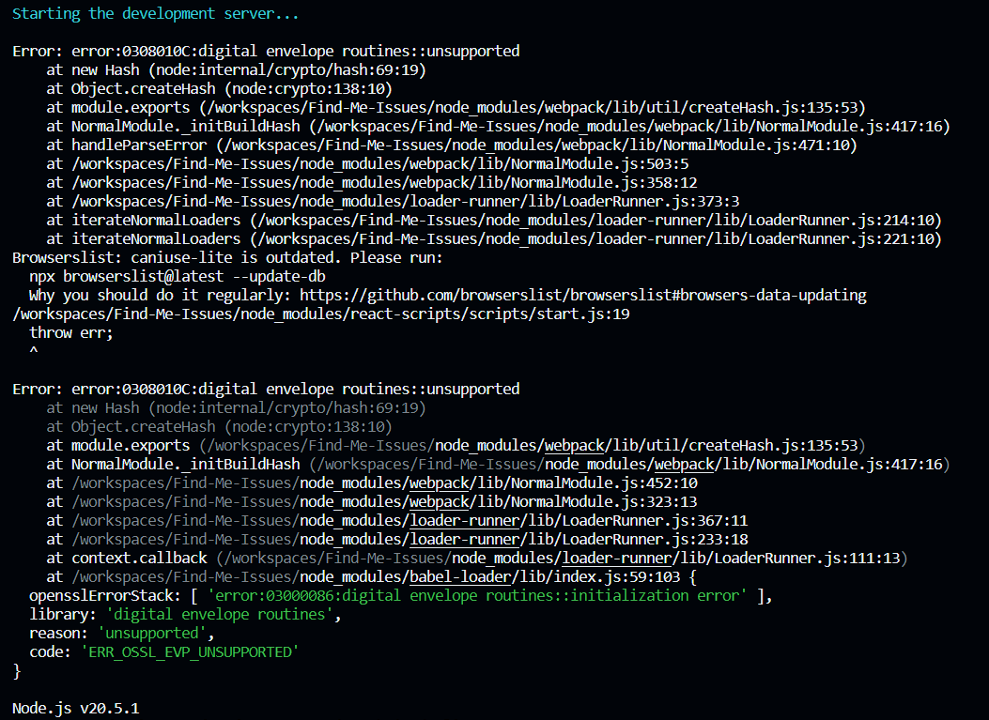Click the "library: 'digital envelope routines'" line
Image resolution: width=989 pixels, height=720 pixels.
click(185, 616)
